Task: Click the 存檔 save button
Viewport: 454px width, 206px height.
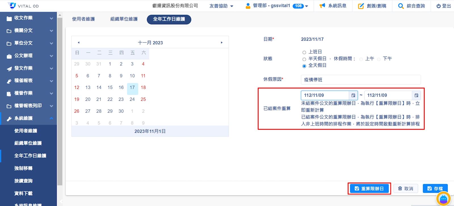Action: (x=435, y=188)
